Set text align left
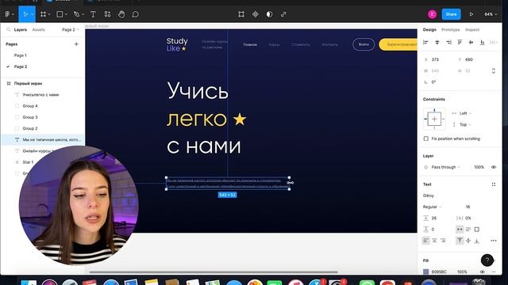The image size is (508, 285). pyautogui.click(x=426, y=241)
